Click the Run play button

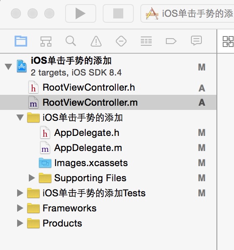[x=81, y=13]
